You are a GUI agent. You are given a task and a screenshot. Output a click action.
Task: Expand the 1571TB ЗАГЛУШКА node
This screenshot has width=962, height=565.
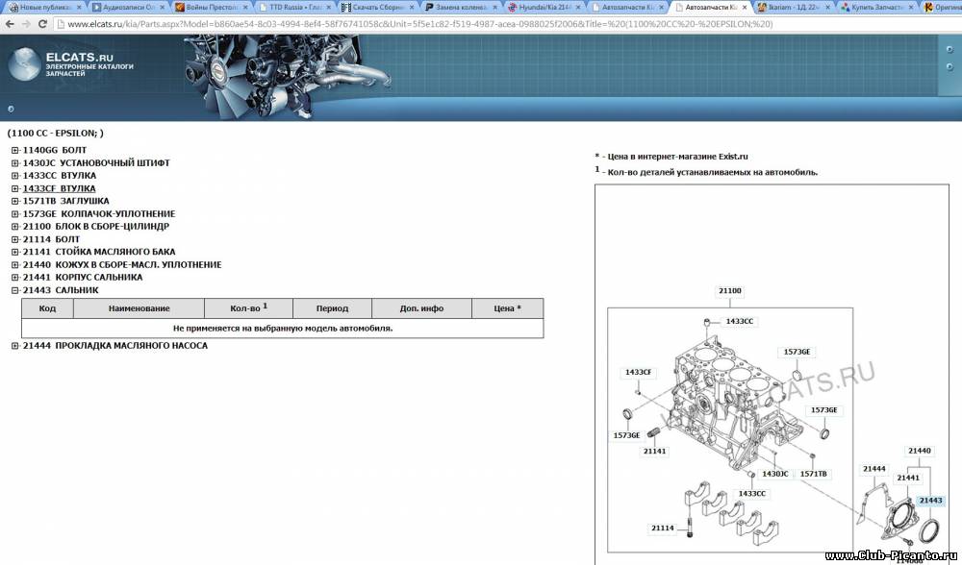[x=14, y=201]
